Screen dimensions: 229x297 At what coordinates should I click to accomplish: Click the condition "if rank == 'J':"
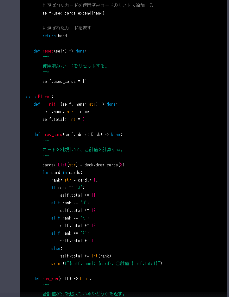[68, 188]
